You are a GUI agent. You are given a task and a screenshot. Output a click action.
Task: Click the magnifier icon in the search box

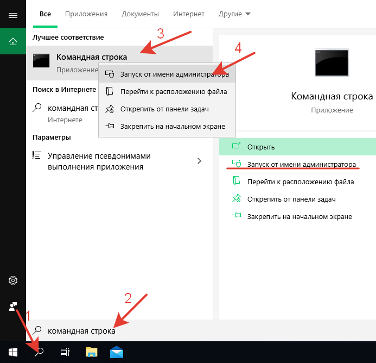tap(37, 330)
